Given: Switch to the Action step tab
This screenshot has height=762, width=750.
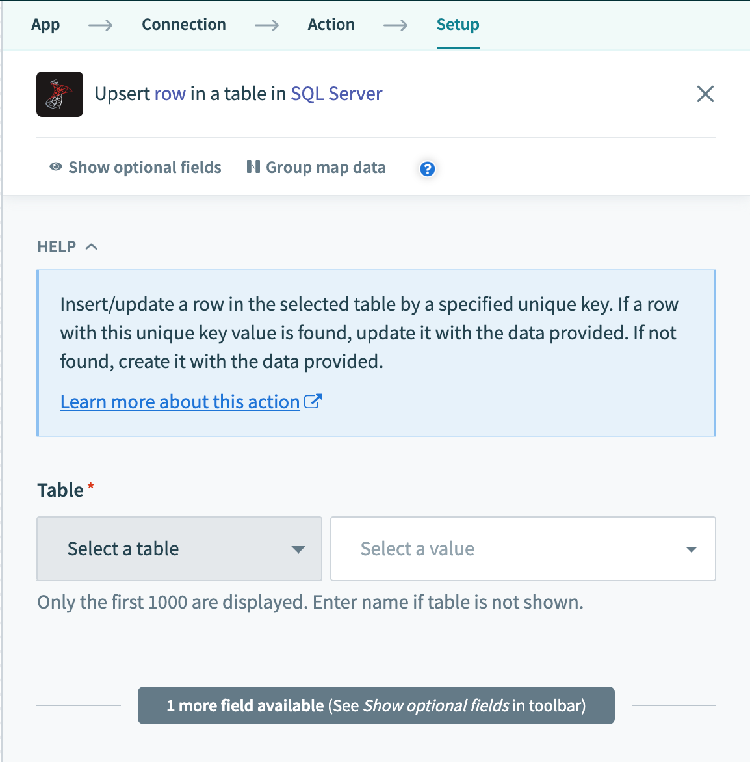Looking at the screenshot, I should [331, 25].
